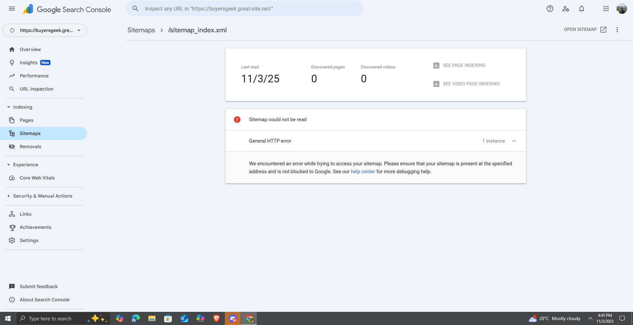This screenshot has height=325, width=633.
Task: Click the Help question mark icon
Action: point(550,9)
